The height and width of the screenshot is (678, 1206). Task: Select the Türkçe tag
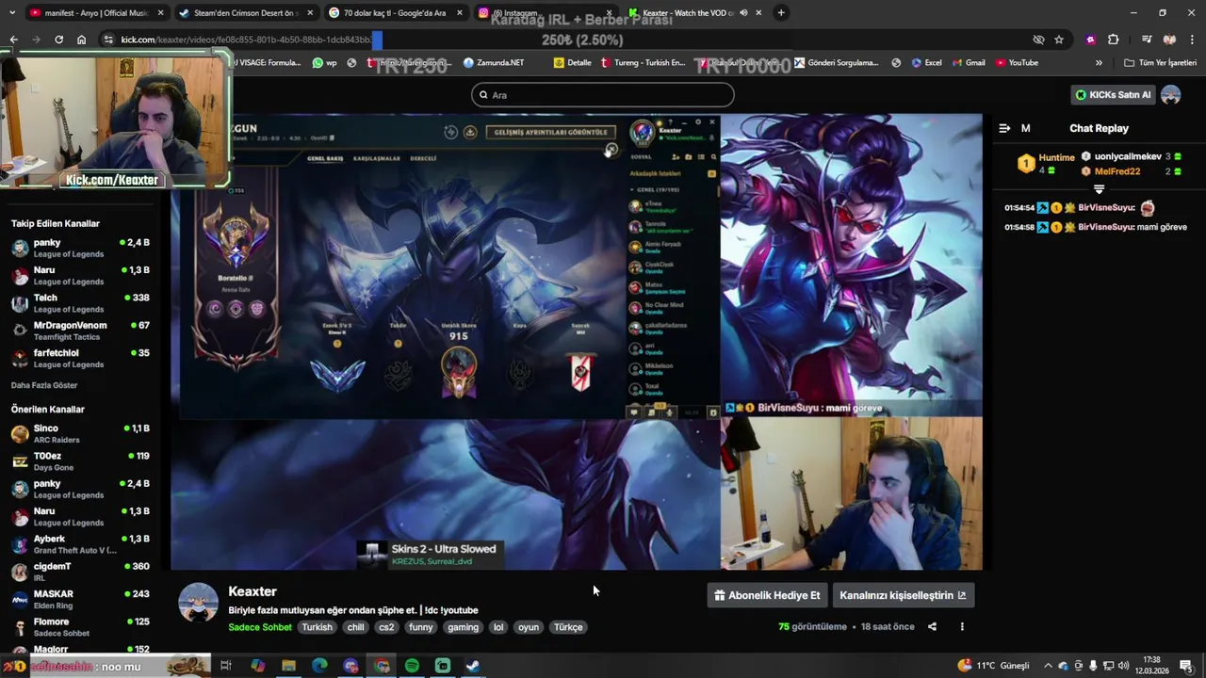[x=568, y=627]
